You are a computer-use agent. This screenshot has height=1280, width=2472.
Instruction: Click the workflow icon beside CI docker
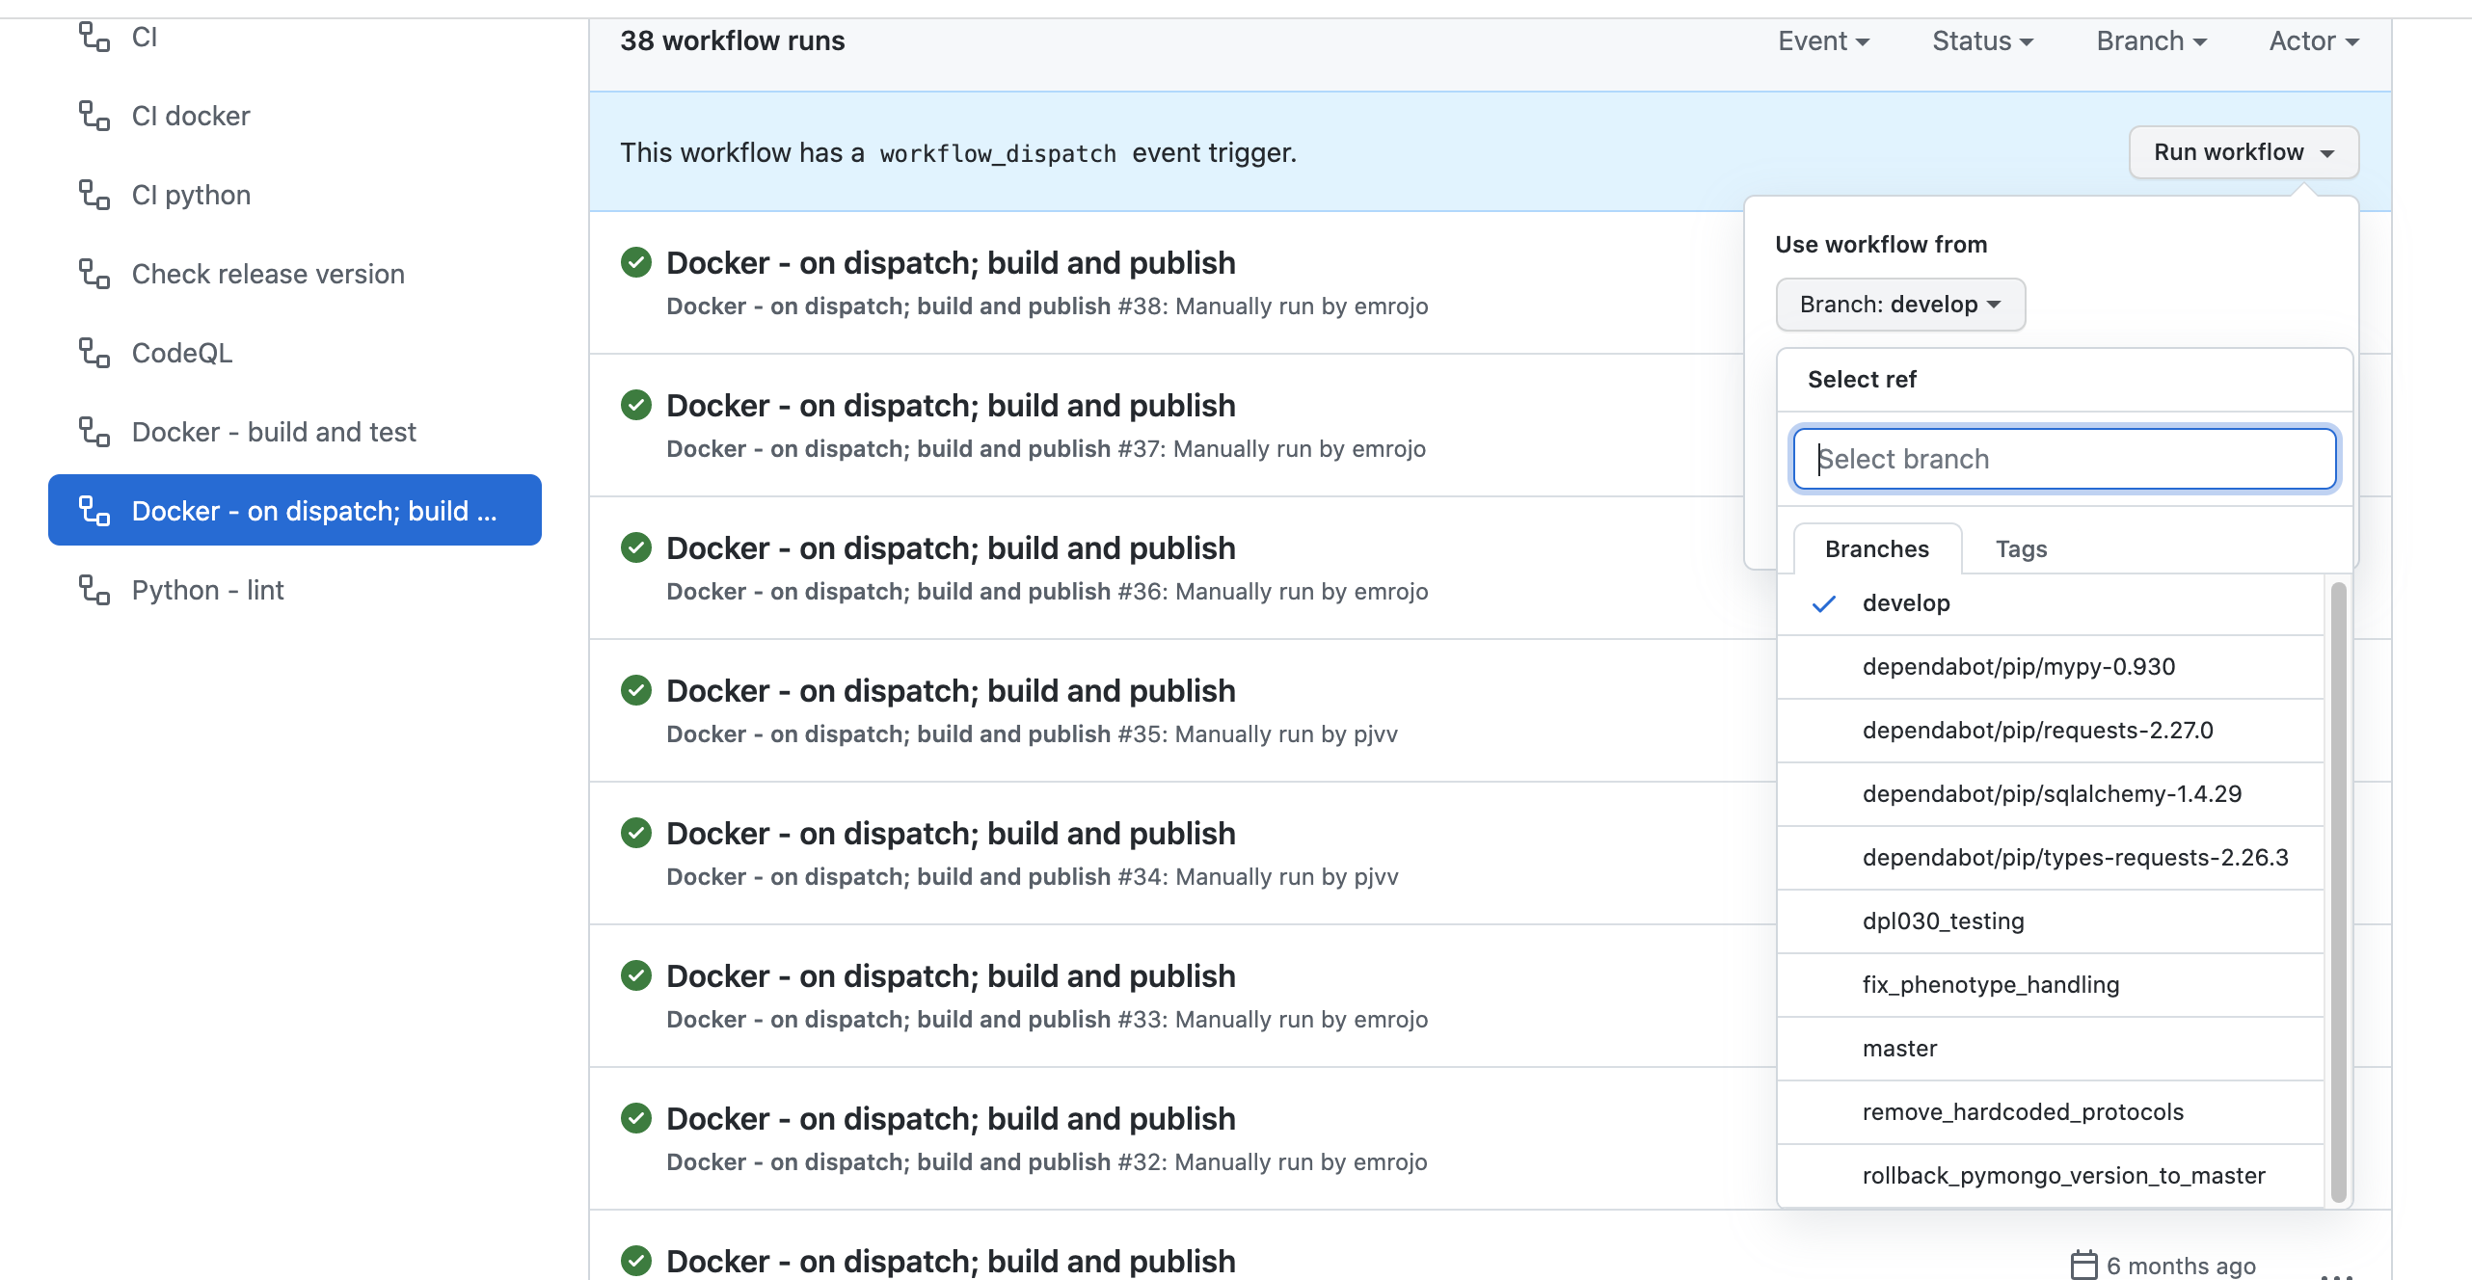coord(94,116)
